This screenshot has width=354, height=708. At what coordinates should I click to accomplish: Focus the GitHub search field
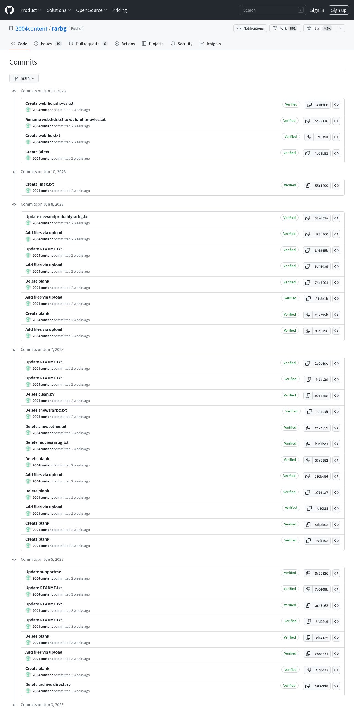coord(273,10)
